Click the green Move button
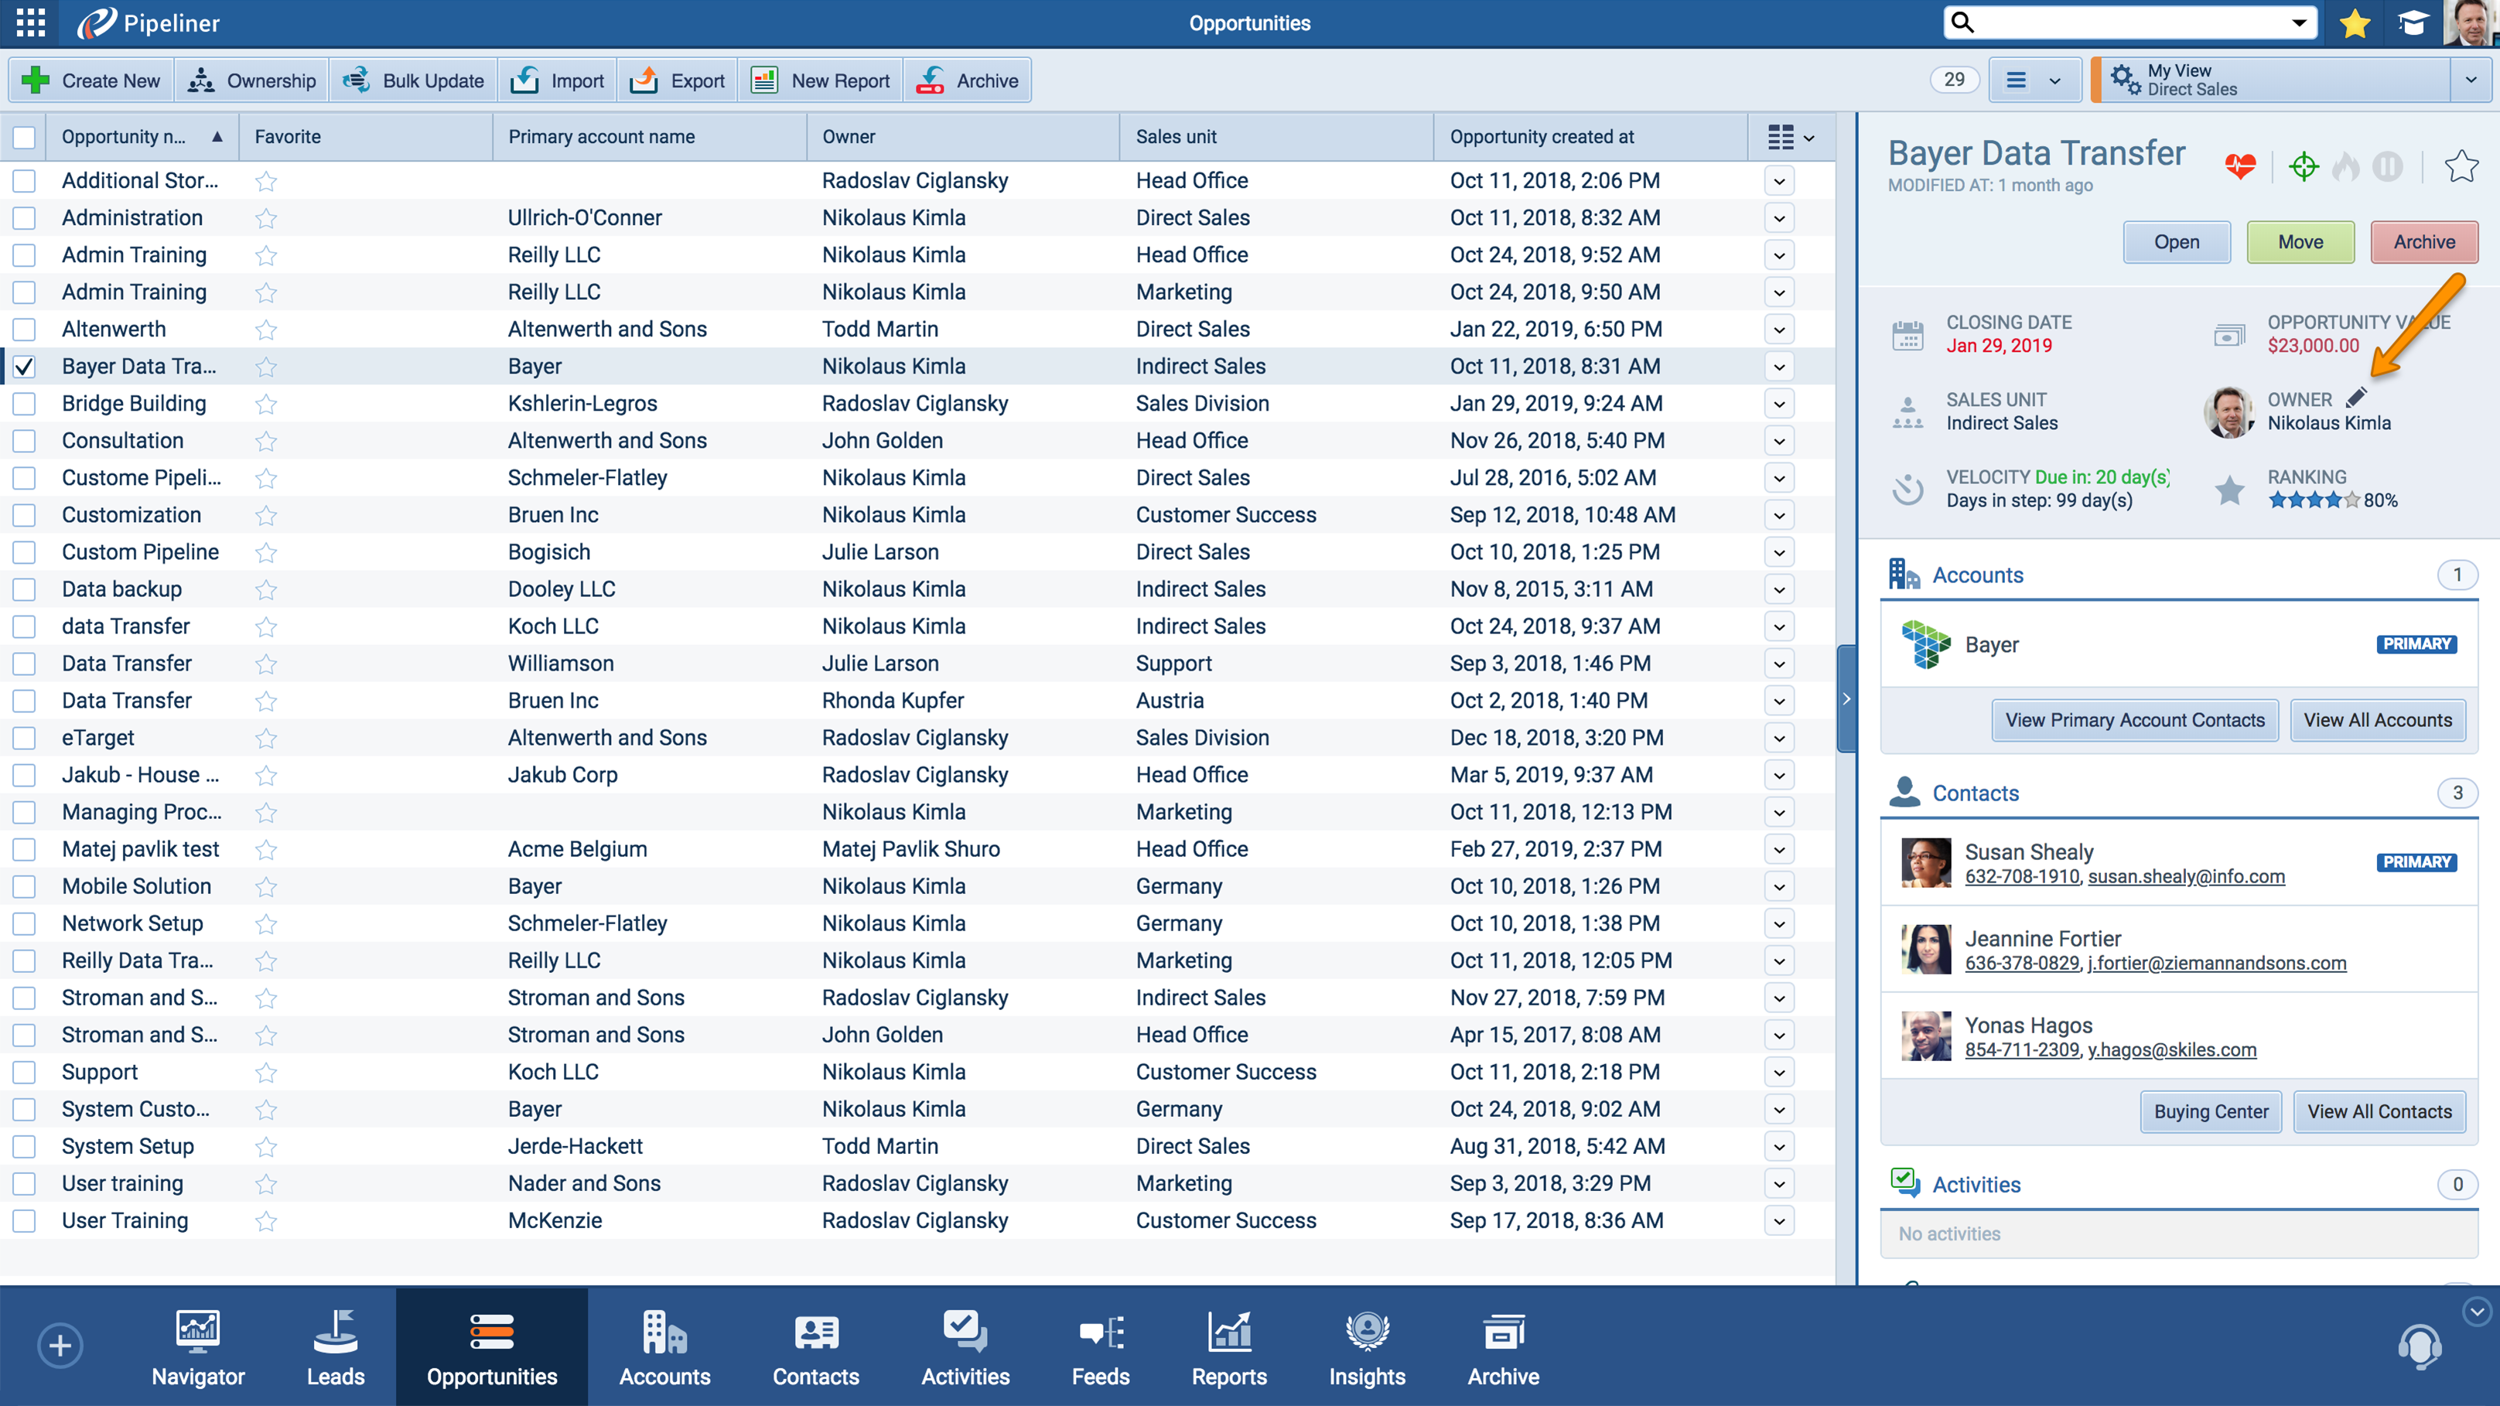2500x1406 pixels. pos(2300,241)
